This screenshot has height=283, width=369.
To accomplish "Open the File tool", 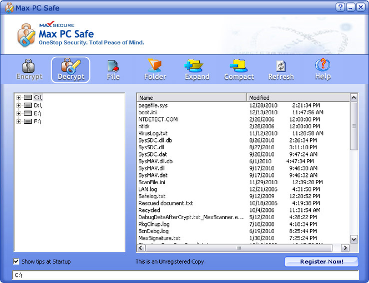I will [113, 69].
